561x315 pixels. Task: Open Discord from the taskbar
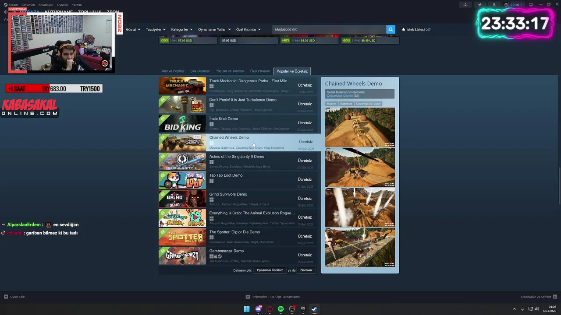(x=258, y=309)
